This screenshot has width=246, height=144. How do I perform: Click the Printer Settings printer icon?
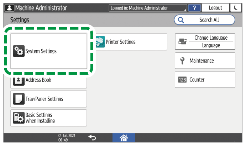pos(100,42)
